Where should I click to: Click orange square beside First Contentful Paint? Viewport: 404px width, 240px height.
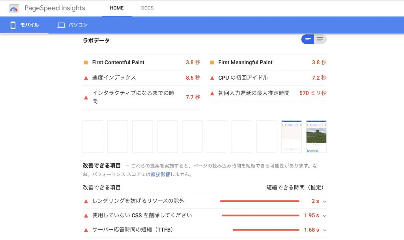86,63
